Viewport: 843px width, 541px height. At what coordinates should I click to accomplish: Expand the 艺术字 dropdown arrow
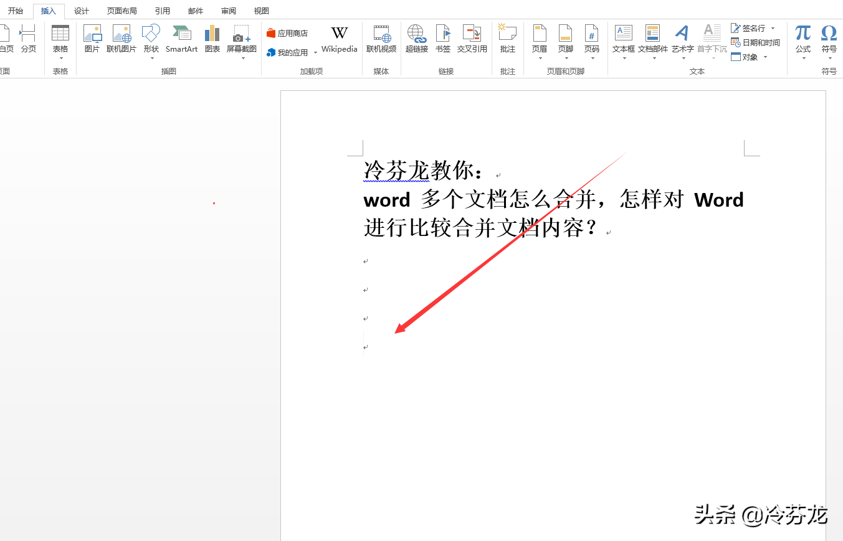683,59
